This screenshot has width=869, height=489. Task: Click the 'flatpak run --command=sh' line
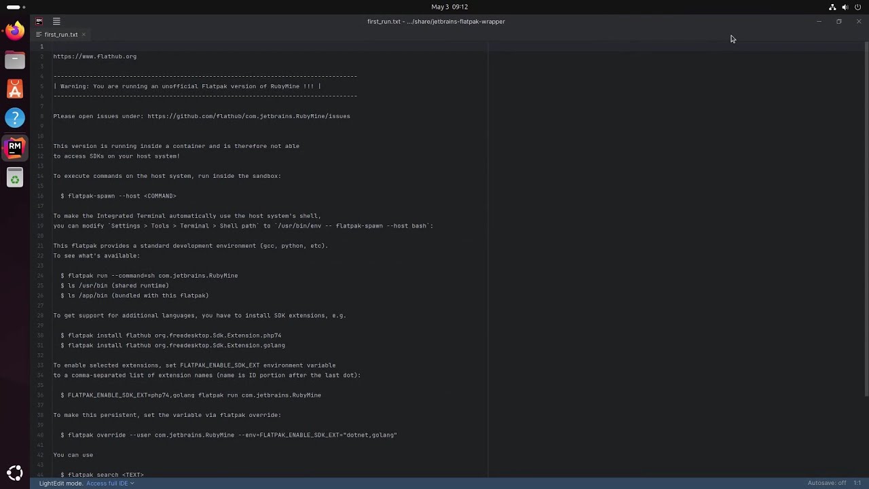[x=149, y=276]
